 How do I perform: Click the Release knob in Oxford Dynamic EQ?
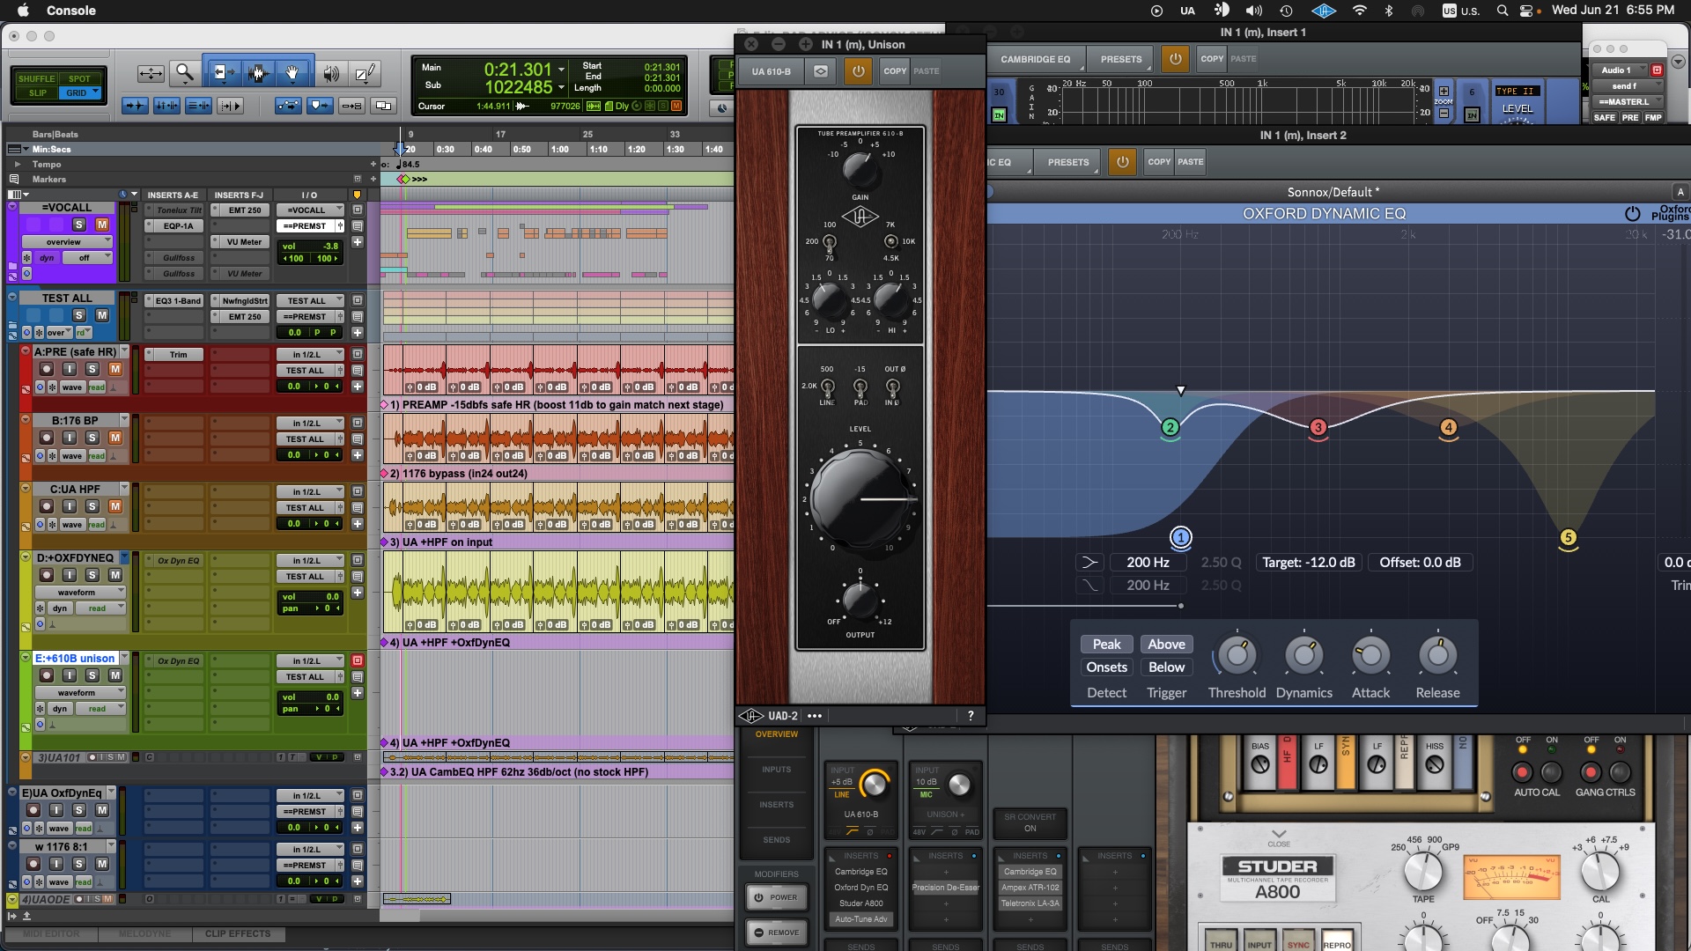pos(1437,655)
